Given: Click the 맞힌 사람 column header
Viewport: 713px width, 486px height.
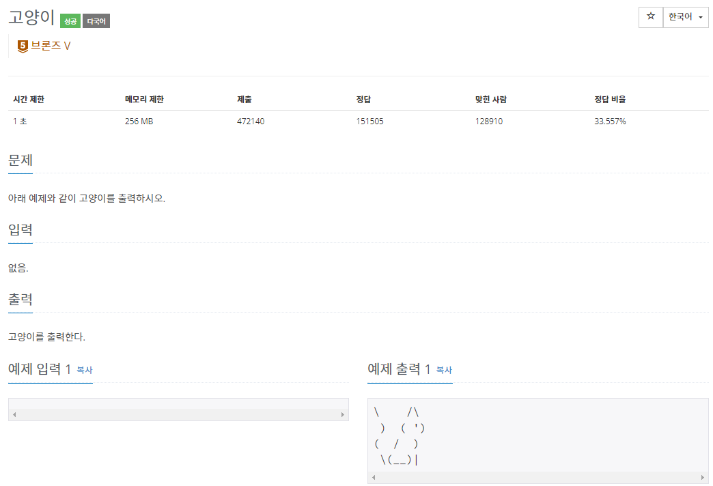Looking at the screenshot, I should click(490, 99).
